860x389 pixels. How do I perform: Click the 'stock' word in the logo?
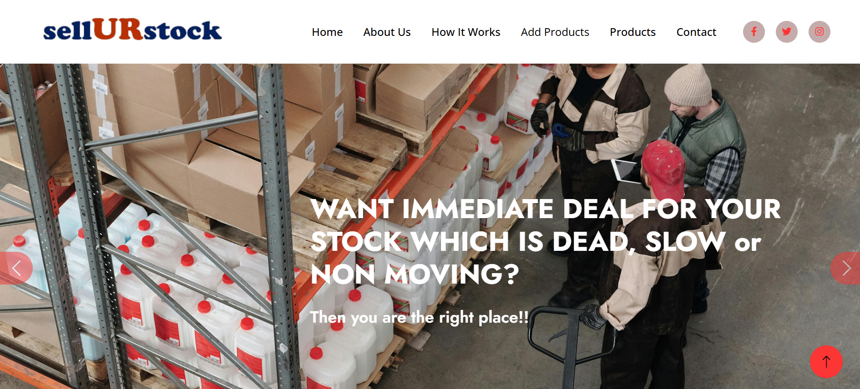[x=183, y=31]
